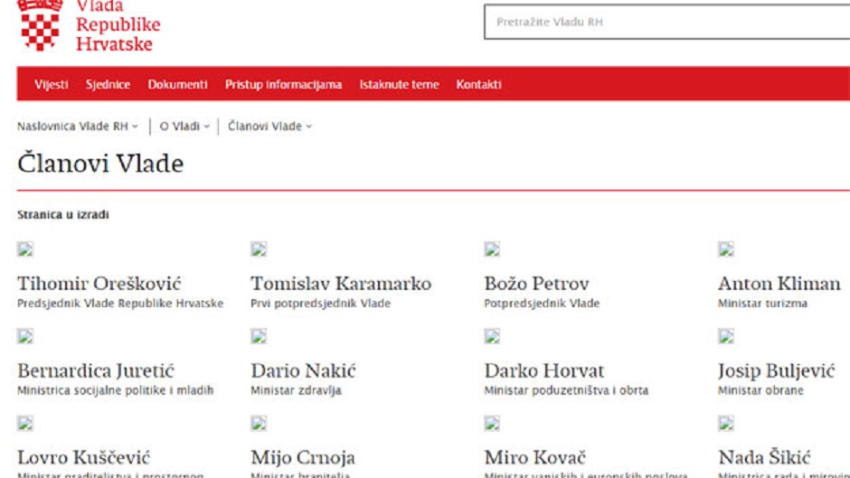Click broken photo icon above Dario Nakić
Viewport: 850px width, 478px height.
[x=259, y=337]
